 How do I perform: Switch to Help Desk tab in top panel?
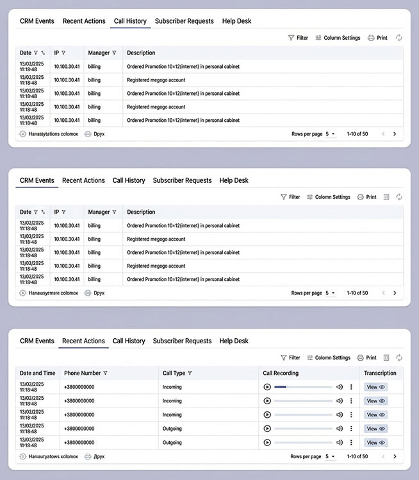[x=236, y=21]
